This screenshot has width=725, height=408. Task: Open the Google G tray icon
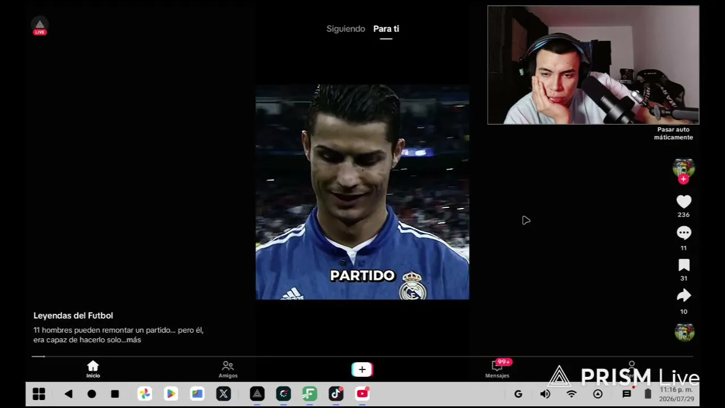pos(518,394)
